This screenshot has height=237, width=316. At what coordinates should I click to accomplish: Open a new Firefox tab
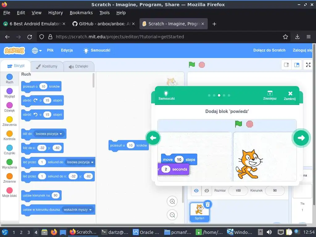pyautogui.click(x=214, y=24)
